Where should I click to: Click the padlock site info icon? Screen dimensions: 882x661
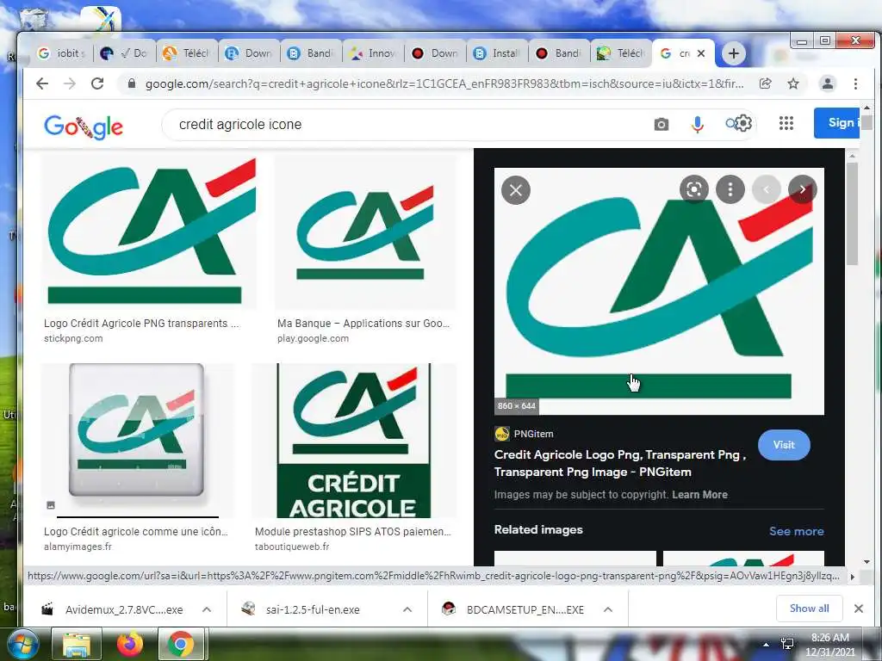(x=132, y=83)
